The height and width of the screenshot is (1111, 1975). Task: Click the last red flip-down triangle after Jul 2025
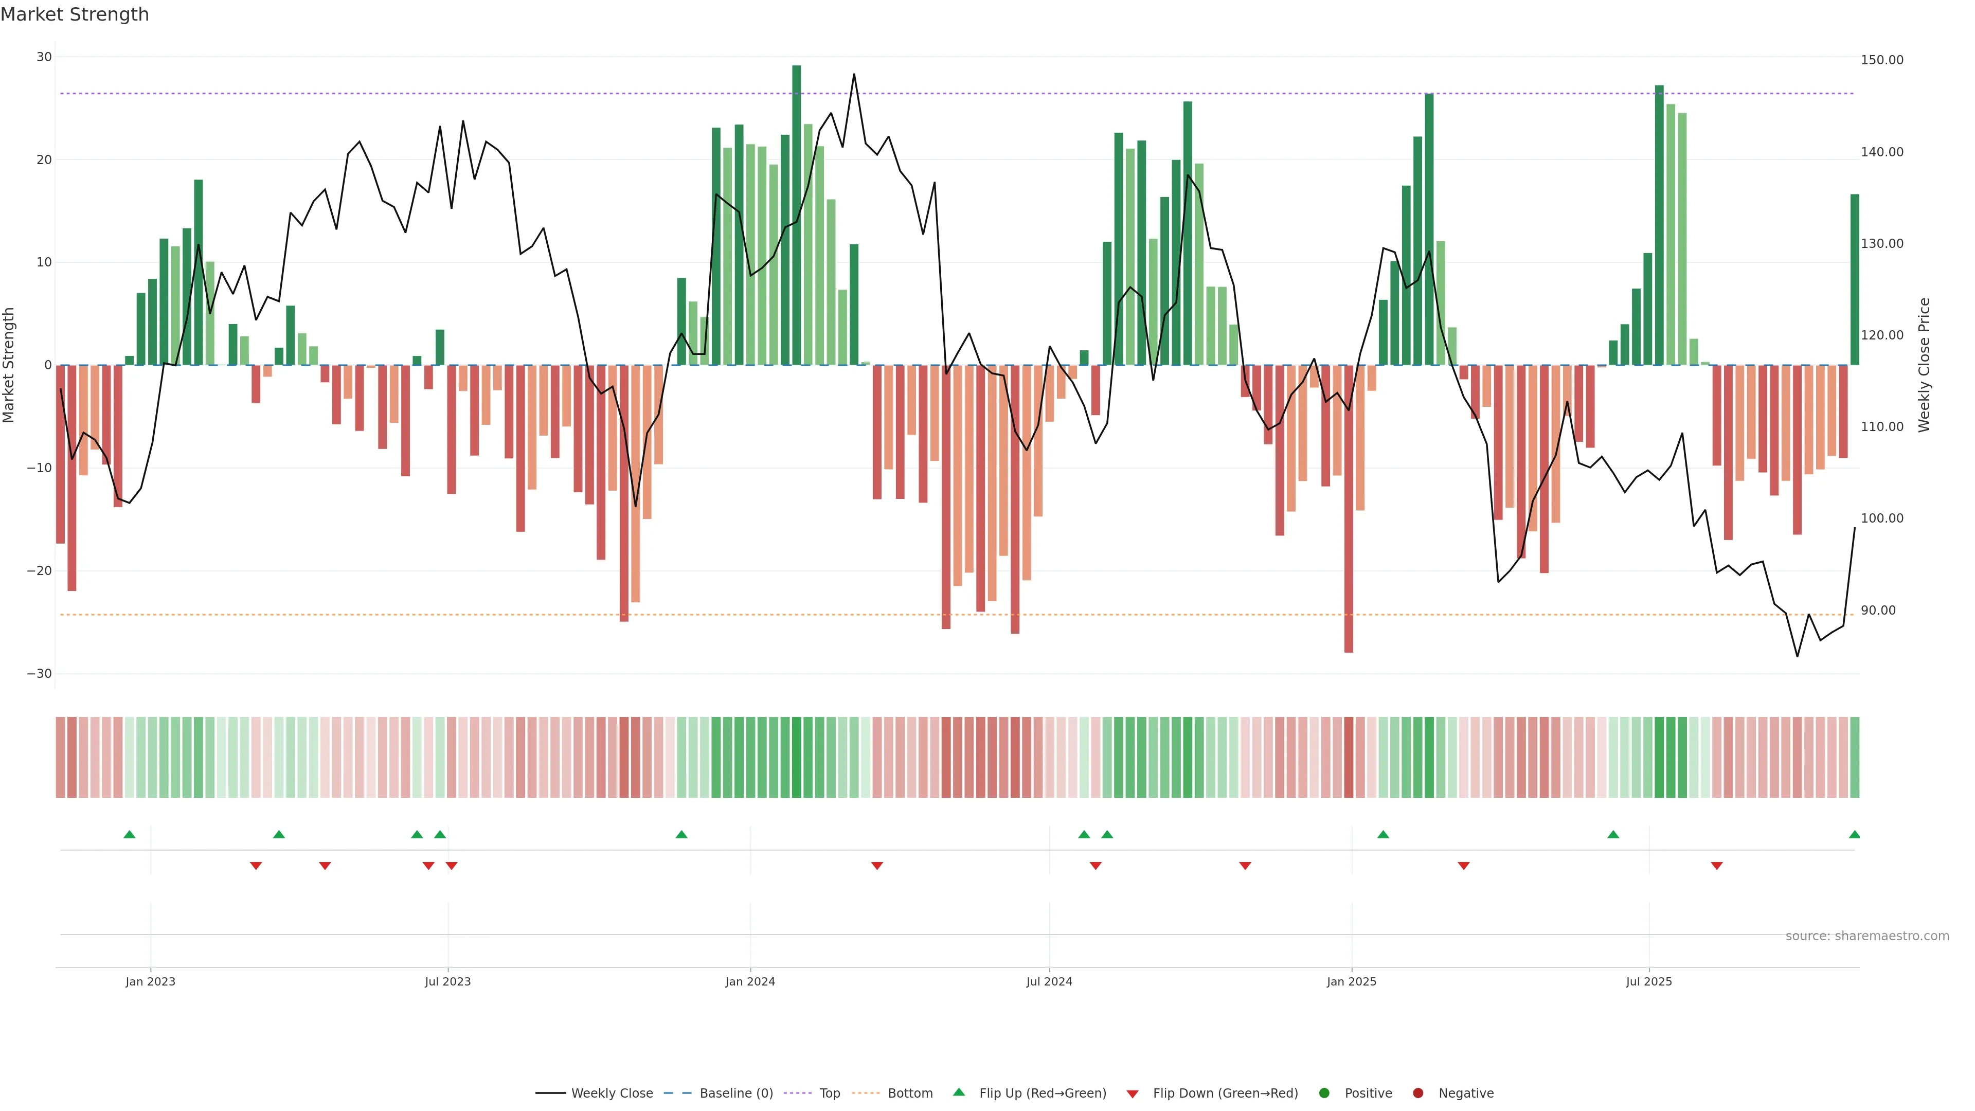pyautogui.click(x=1717, y=866)
